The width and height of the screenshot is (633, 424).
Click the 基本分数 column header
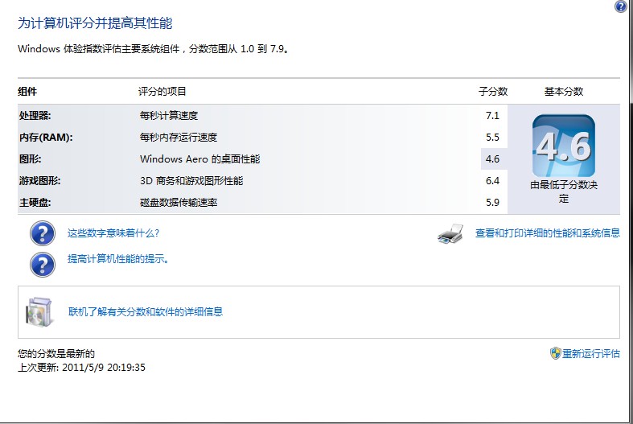(564, 92)
